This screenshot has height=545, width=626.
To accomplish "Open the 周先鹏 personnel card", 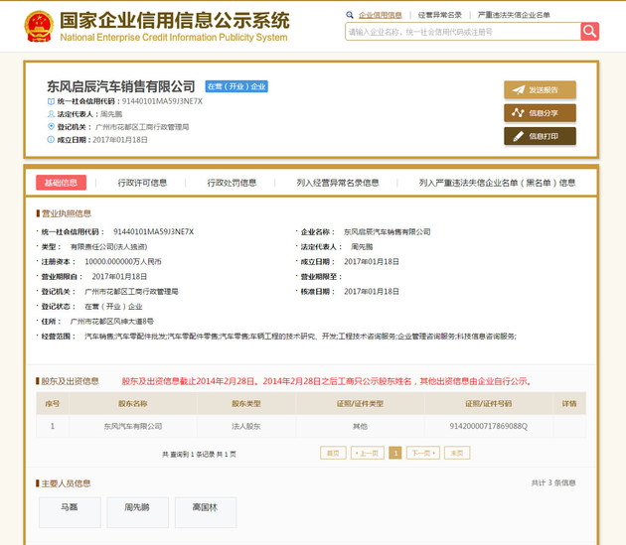I will (x=138, y=512).
